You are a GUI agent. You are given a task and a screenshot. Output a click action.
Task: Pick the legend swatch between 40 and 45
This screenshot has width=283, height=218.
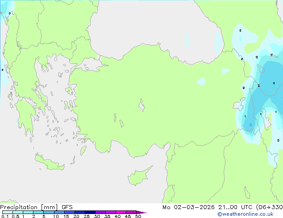[121, 212]
